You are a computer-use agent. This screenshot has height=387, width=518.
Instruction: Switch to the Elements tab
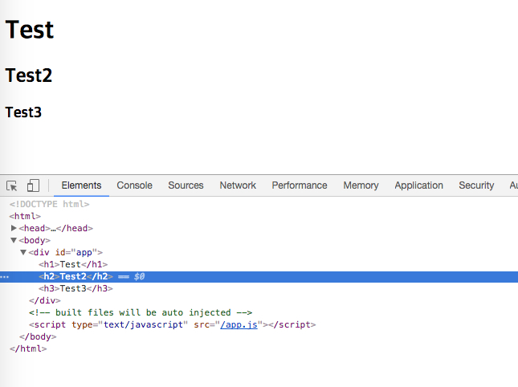(x=81, y=185)
